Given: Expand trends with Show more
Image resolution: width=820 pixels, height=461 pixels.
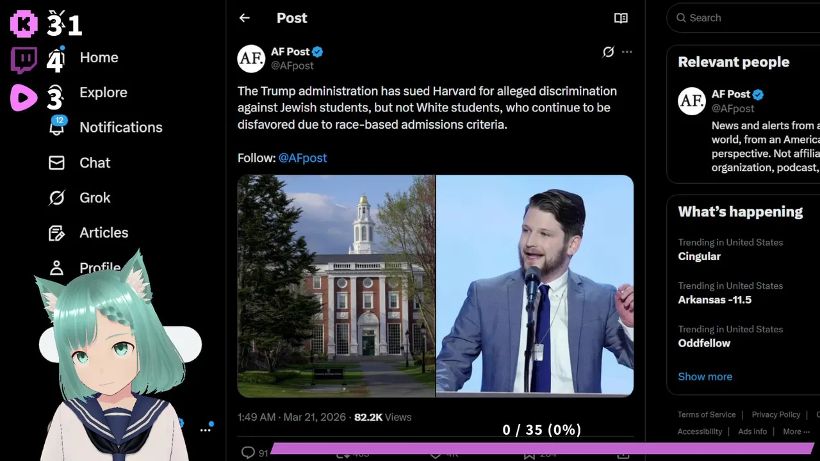Looking at the screenshot, I should (705, 376).
